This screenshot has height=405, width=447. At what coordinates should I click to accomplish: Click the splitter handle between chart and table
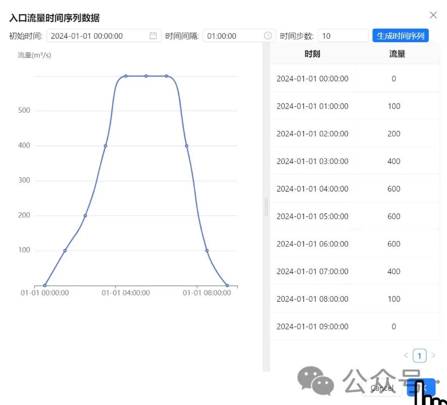[266, 207]
